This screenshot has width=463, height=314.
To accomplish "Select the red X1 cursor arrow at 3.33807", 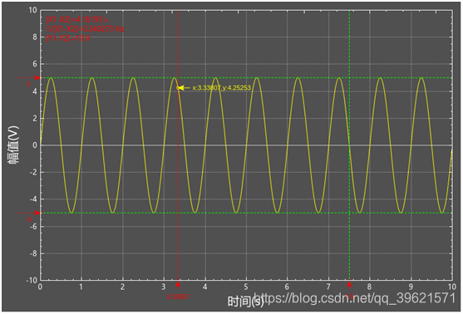I will (x=178, y=284).
